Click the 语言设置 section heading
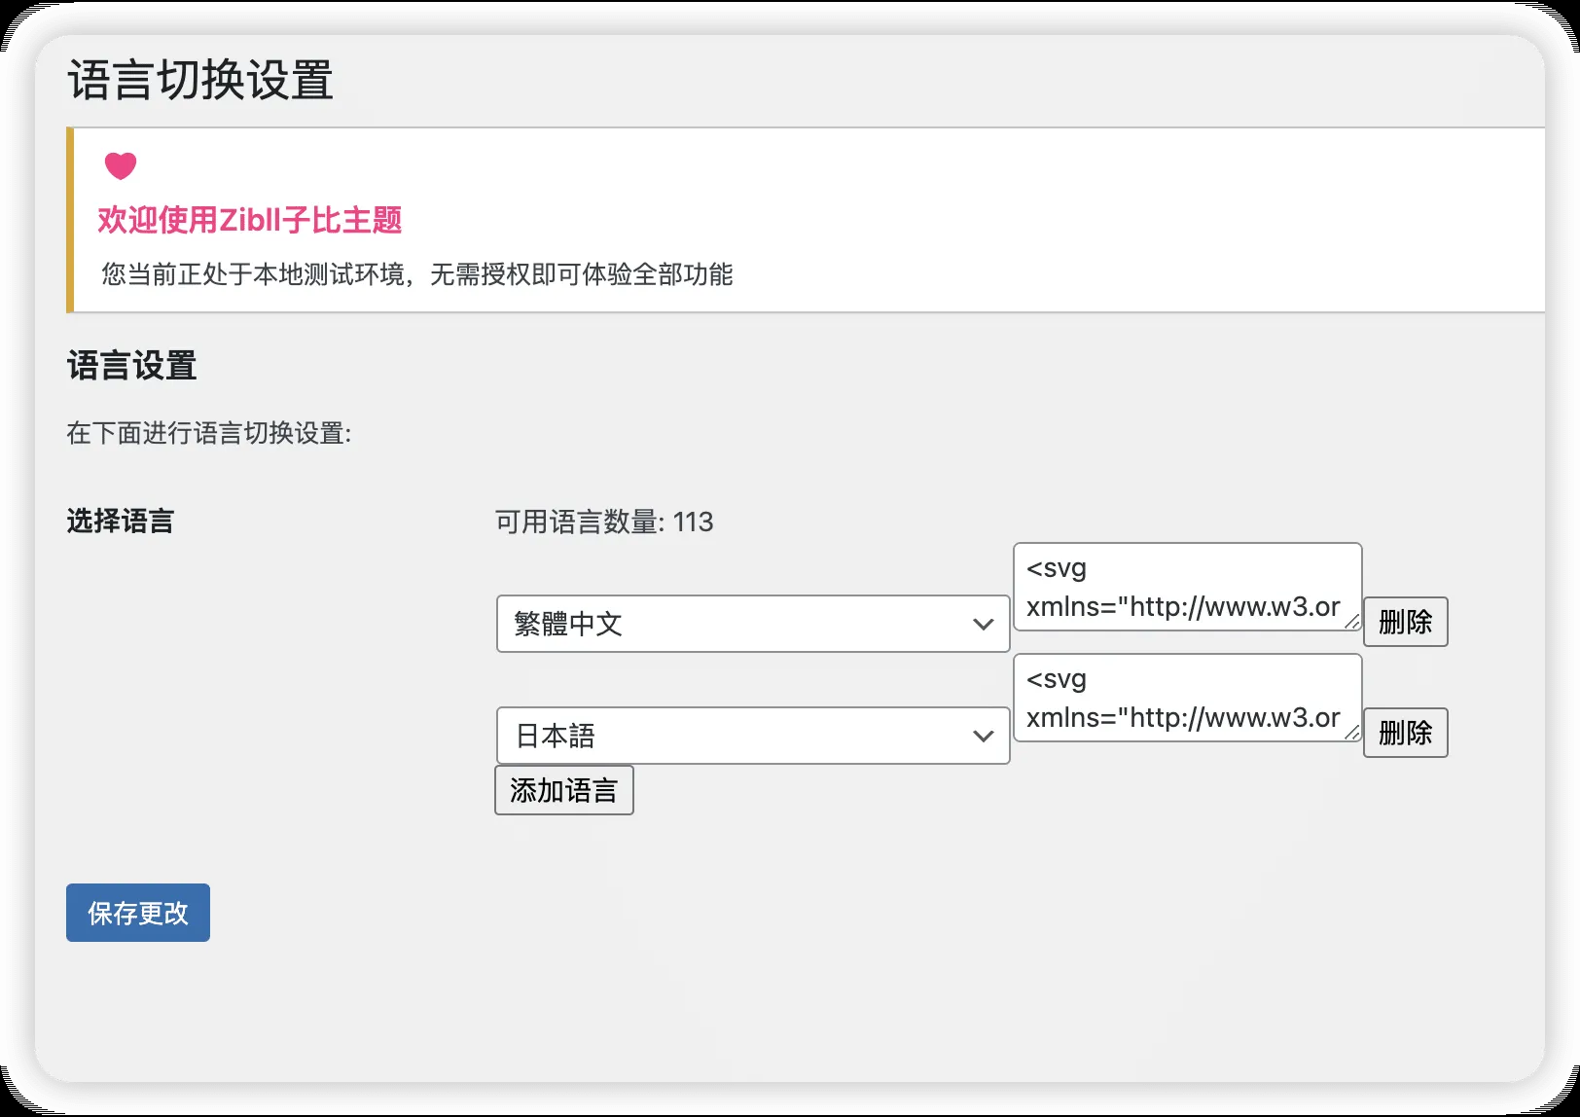Screen dimensions: 1580x1117 pyautogui.click(x=132, y=366)
